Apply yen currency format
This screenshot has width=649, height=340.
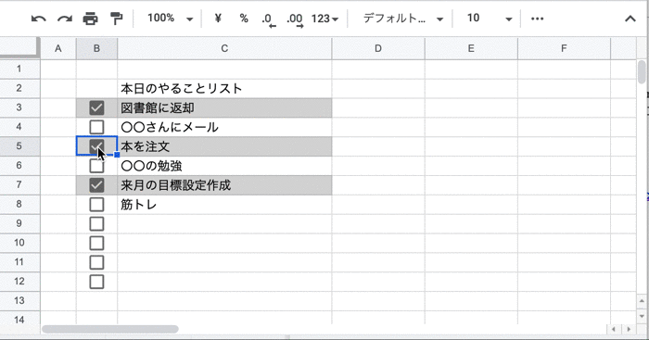coord(218,19)
